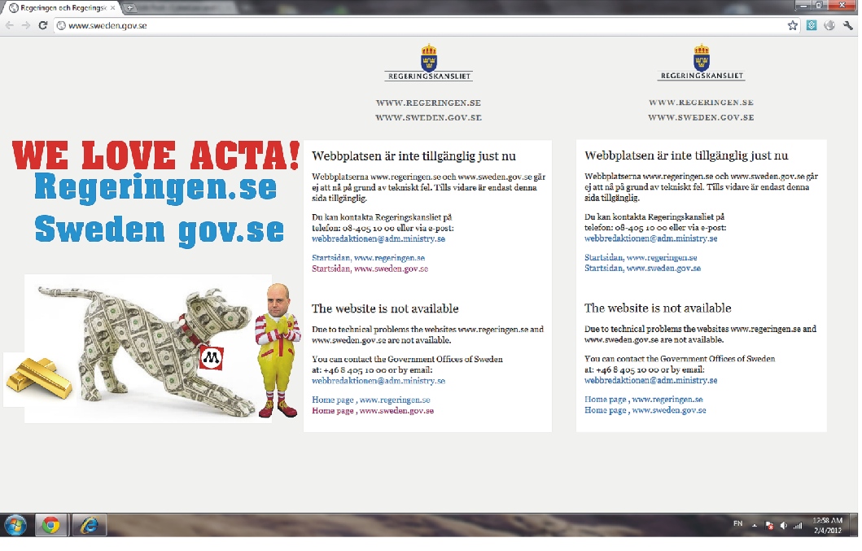The image size is (862, 551).
Task: Click left heading The website is not available
Action: pyautogui.click(x=385, y=308)
